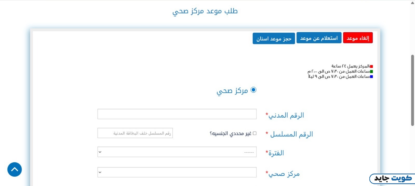
Task: Click the رقم المسلسل خلف البطاقة المدنية field
Action: [135, 133]
